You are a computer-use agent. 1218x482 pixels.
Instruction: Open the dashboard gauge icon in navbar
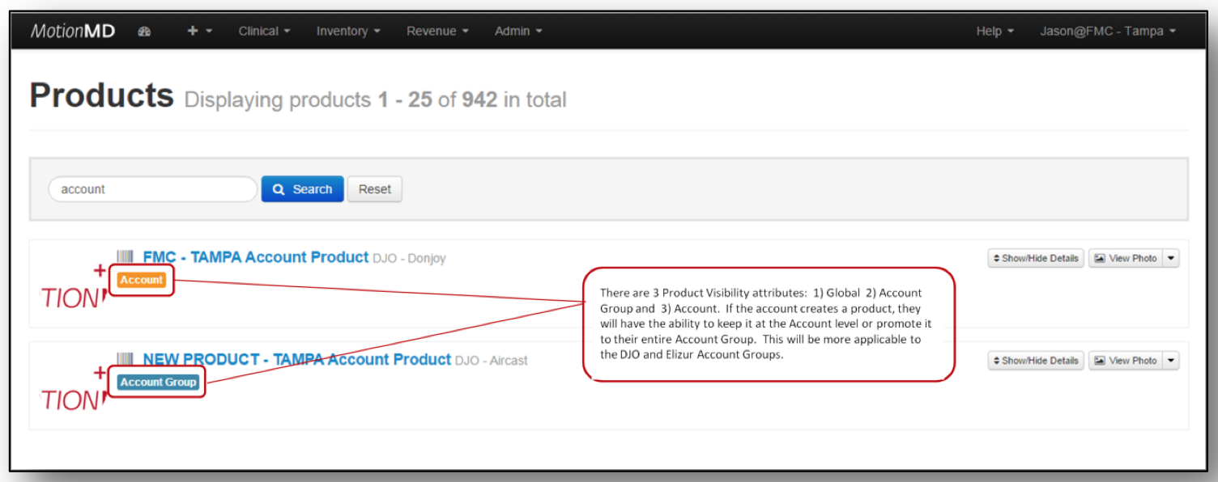[x=144, y=32]
